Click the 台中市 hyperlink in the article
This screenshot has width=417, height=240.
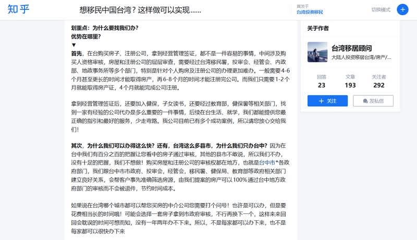[267, 163]
